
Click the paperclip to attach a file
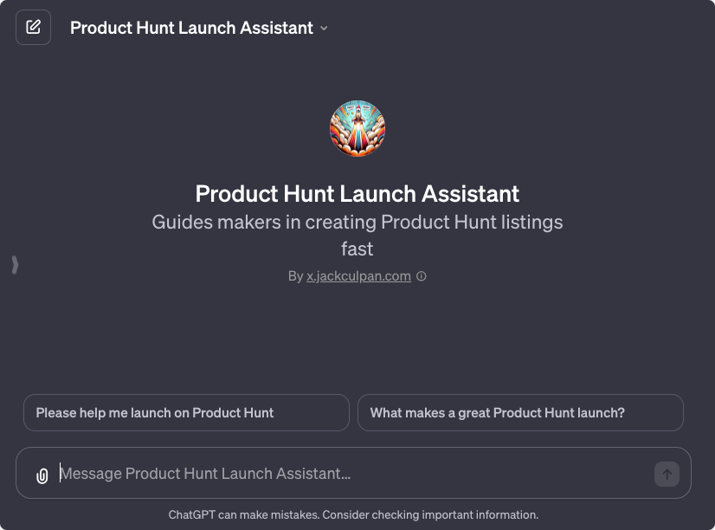coord(42,474)
